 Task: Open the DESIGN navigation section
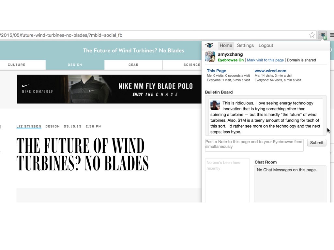(x=75, y=65)
